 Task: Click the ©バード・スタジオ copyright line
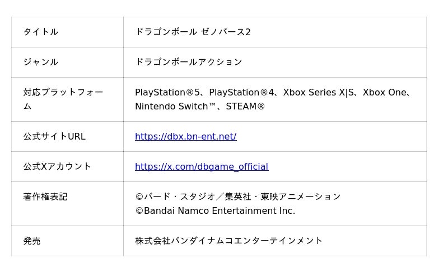coord(237,197)
